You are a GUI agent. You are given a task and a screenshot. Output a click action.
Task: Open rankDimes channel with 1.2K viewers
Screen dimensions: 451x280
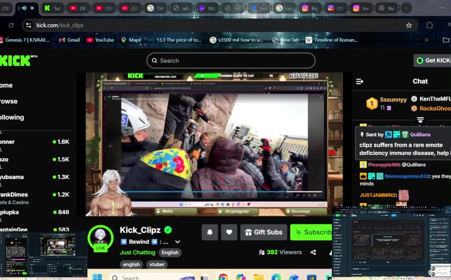click(x=35, y=198)
